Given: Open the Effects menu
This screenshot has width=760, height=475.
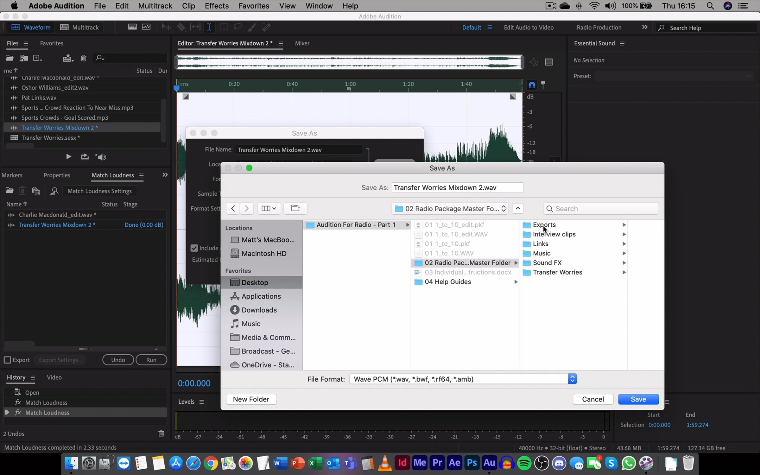Looking at the screenshot, I should tap(217, 6).
